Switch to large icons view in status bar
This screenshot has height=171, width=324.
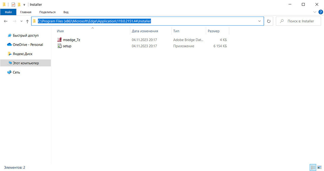[320, 167]
